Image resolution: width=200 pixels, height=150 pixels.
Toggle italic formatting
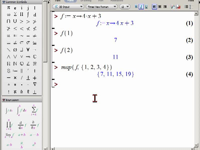(x=141, y=7)
